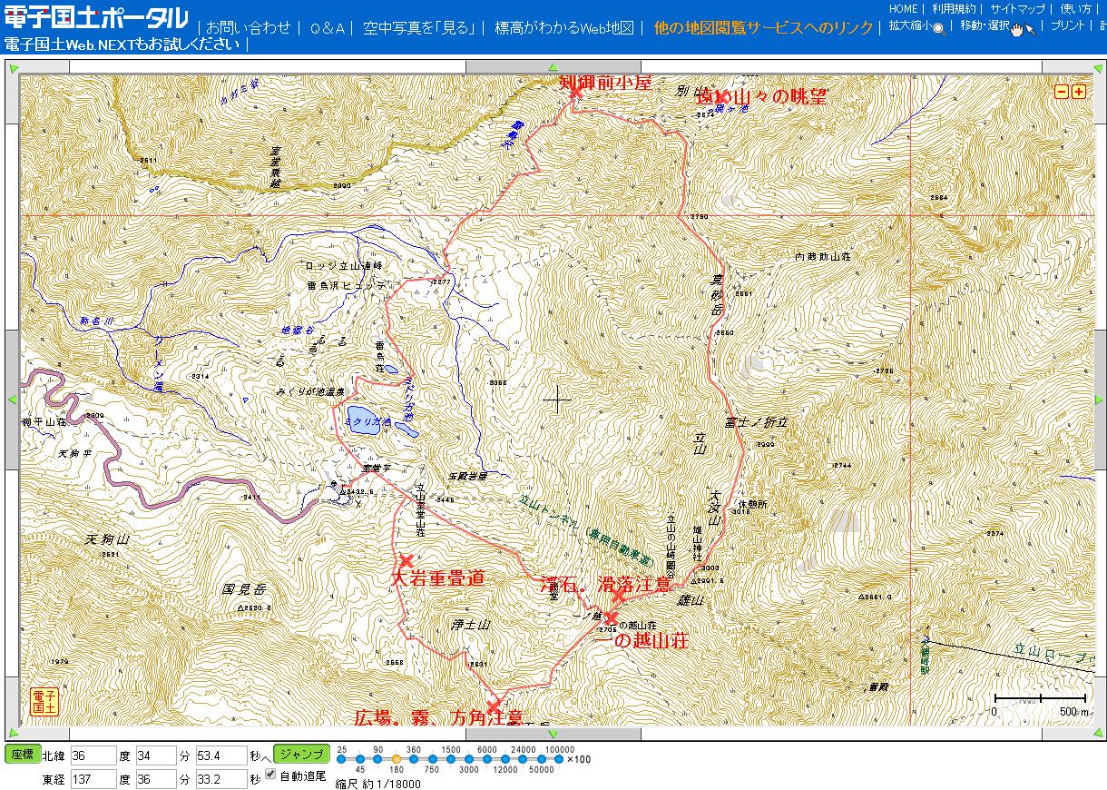Pan map southwest with bottom-left corner arrow
Image resolution: width=1107 pixels, height=790 pixels.
[x=12, y=734]
